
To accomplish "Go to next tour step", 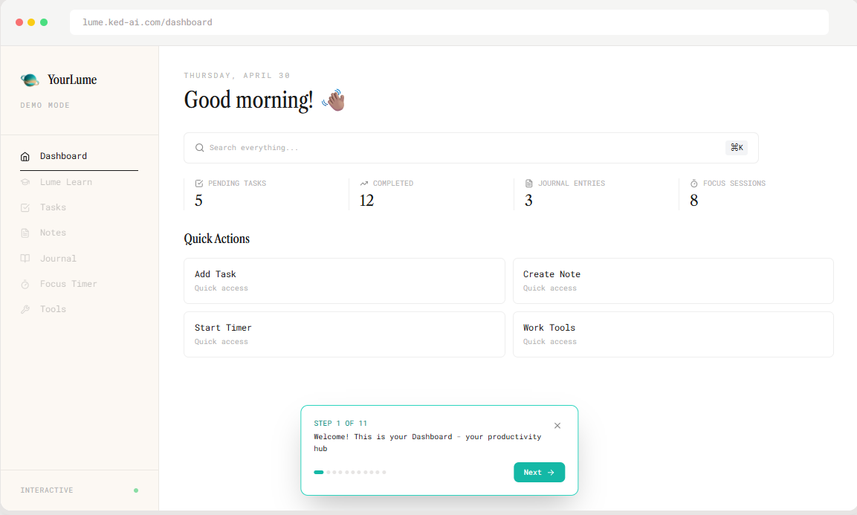I will 539,473.
